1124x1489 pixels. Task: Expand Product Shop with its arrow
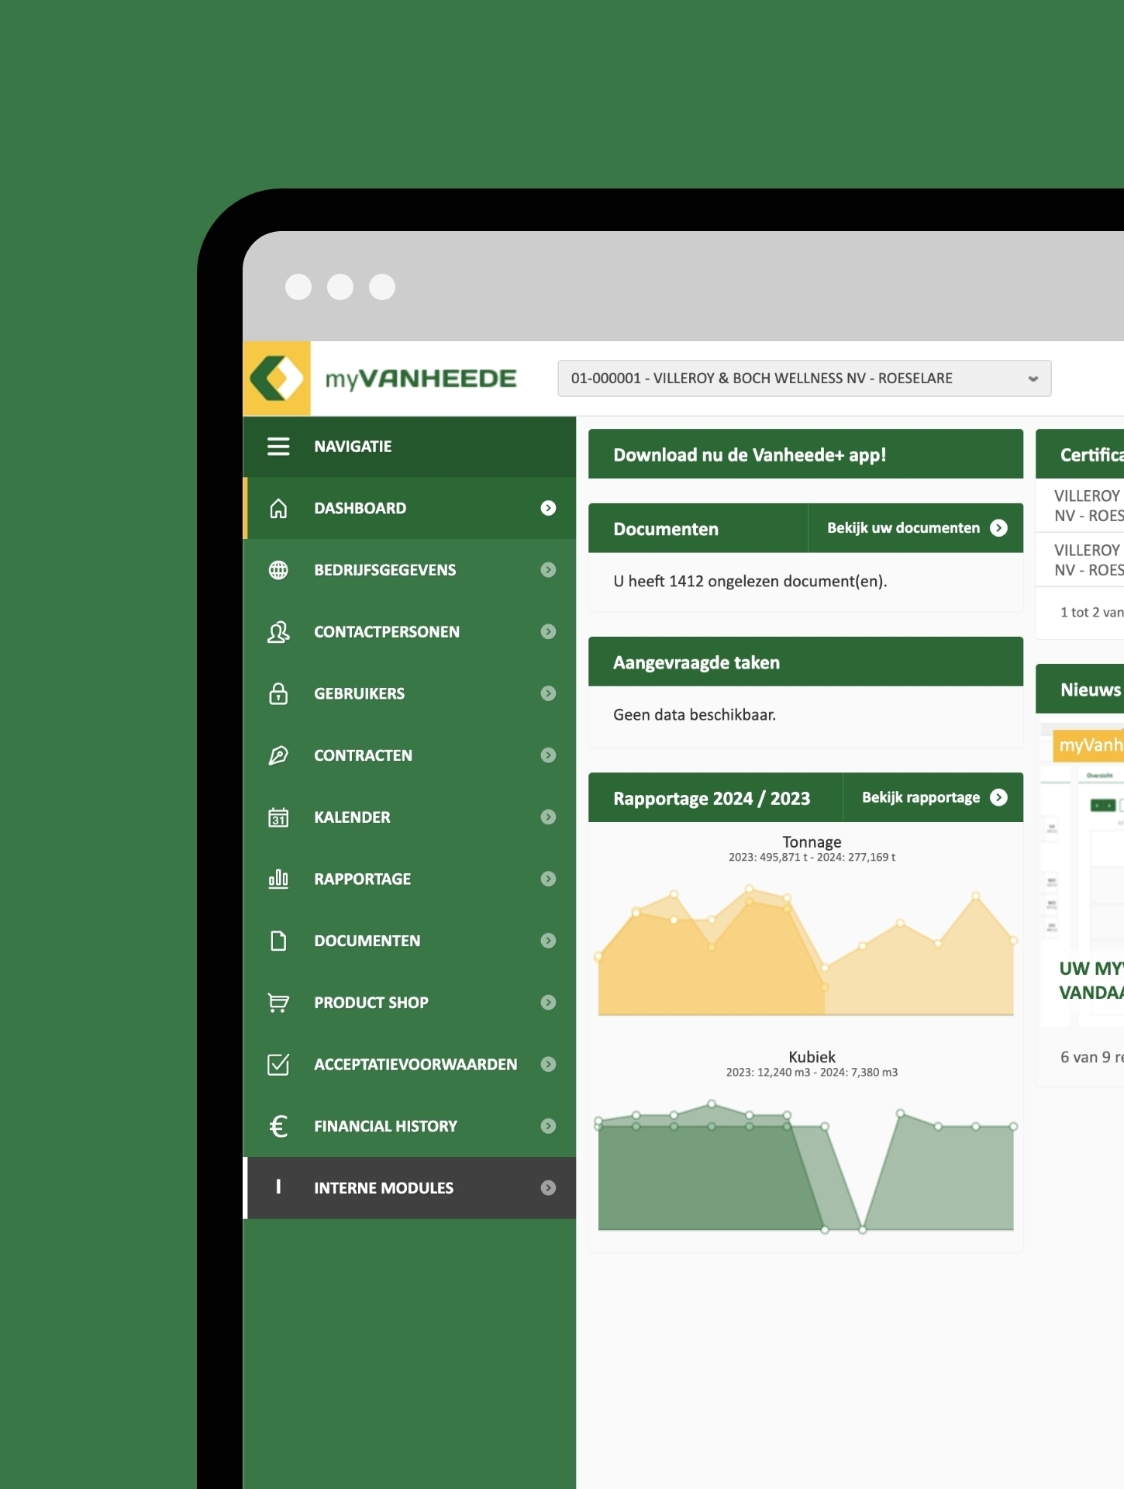[548, 1003]
